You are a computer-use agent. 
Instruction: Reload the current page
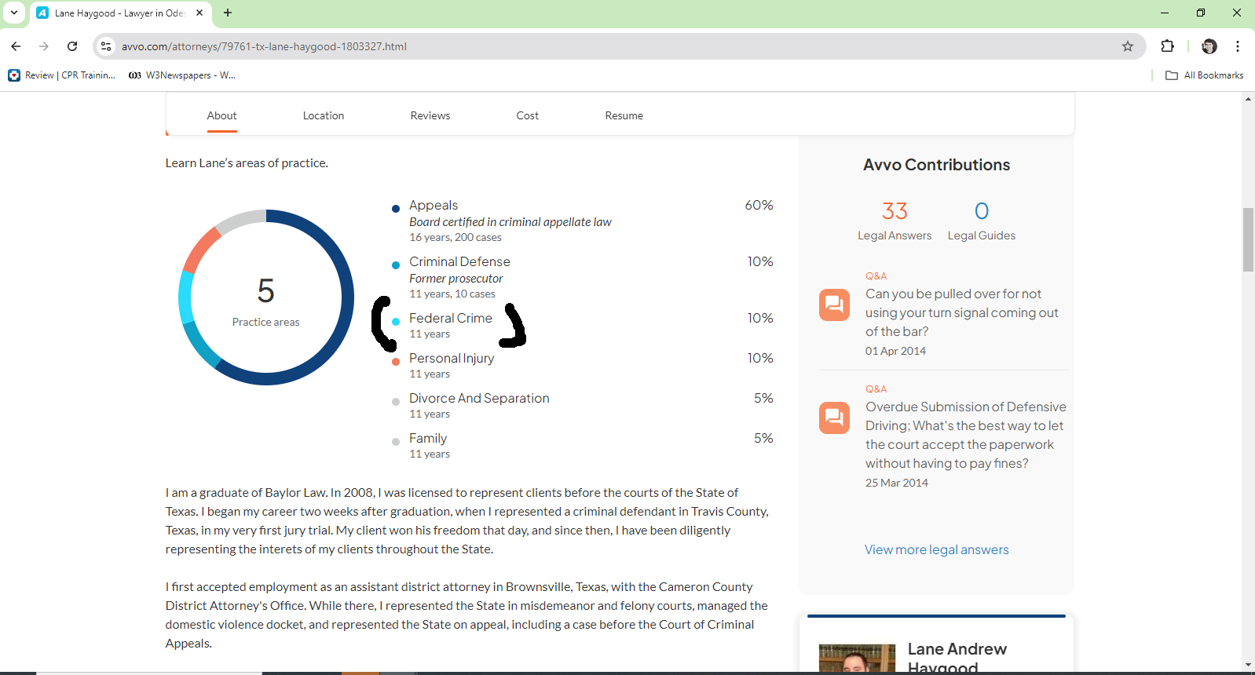tap(72, 46)
